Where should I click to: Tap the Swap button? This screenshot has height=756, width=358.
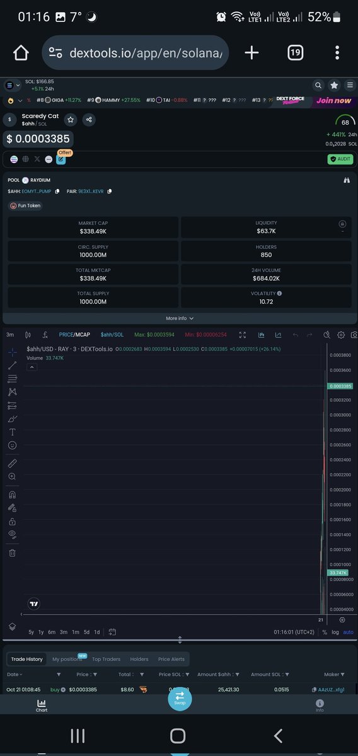point(180,698)
